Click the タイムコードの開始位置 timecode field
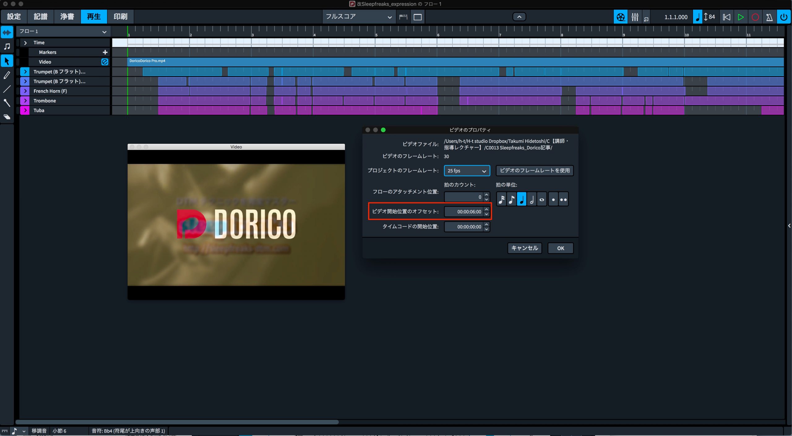 click(x=464, y=227)
